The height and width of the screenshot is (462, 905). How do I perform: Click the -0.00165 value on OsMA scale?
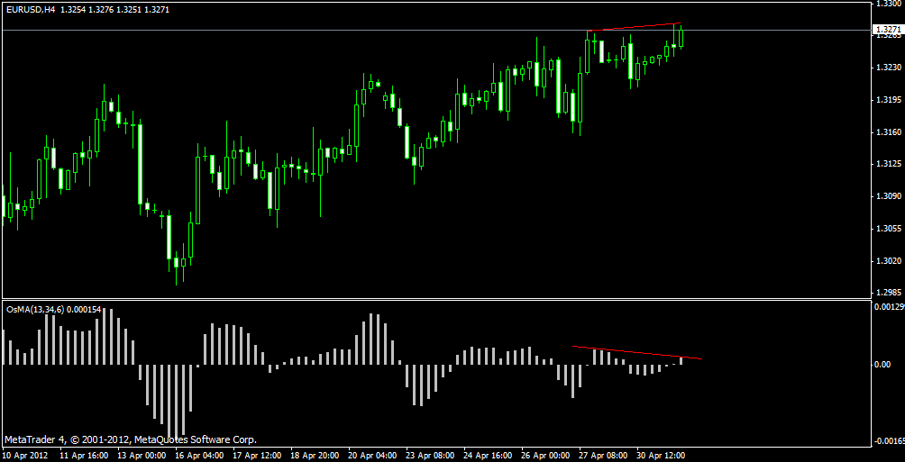pos(890,442)
